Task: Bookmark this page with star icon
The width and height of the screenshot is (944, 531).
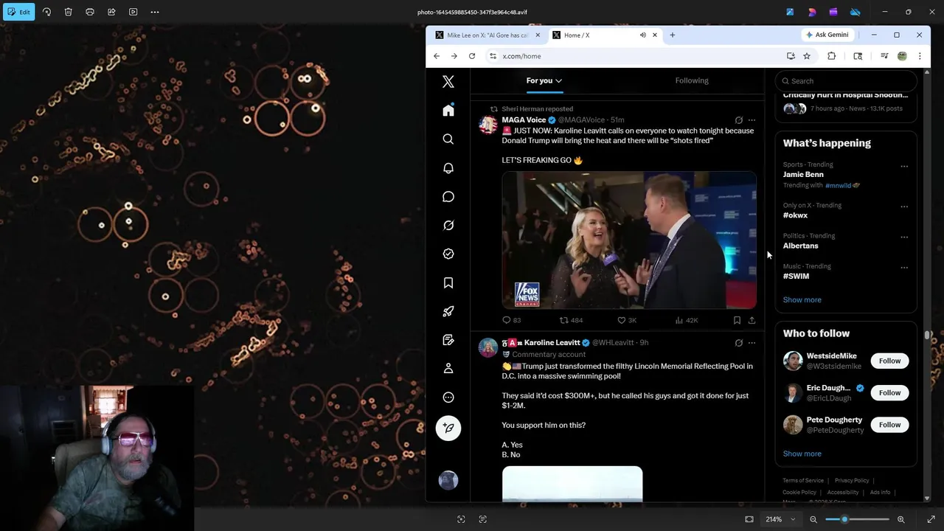Action: tap(807, 56)
